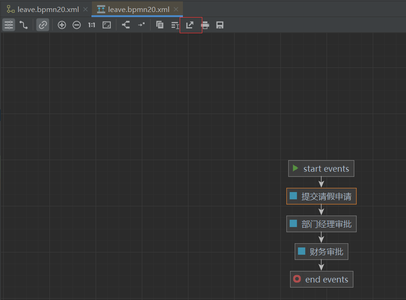This screenshot has height=300, width=406.
Task: Zoom out of the diagram
Action: pos(77,25)
